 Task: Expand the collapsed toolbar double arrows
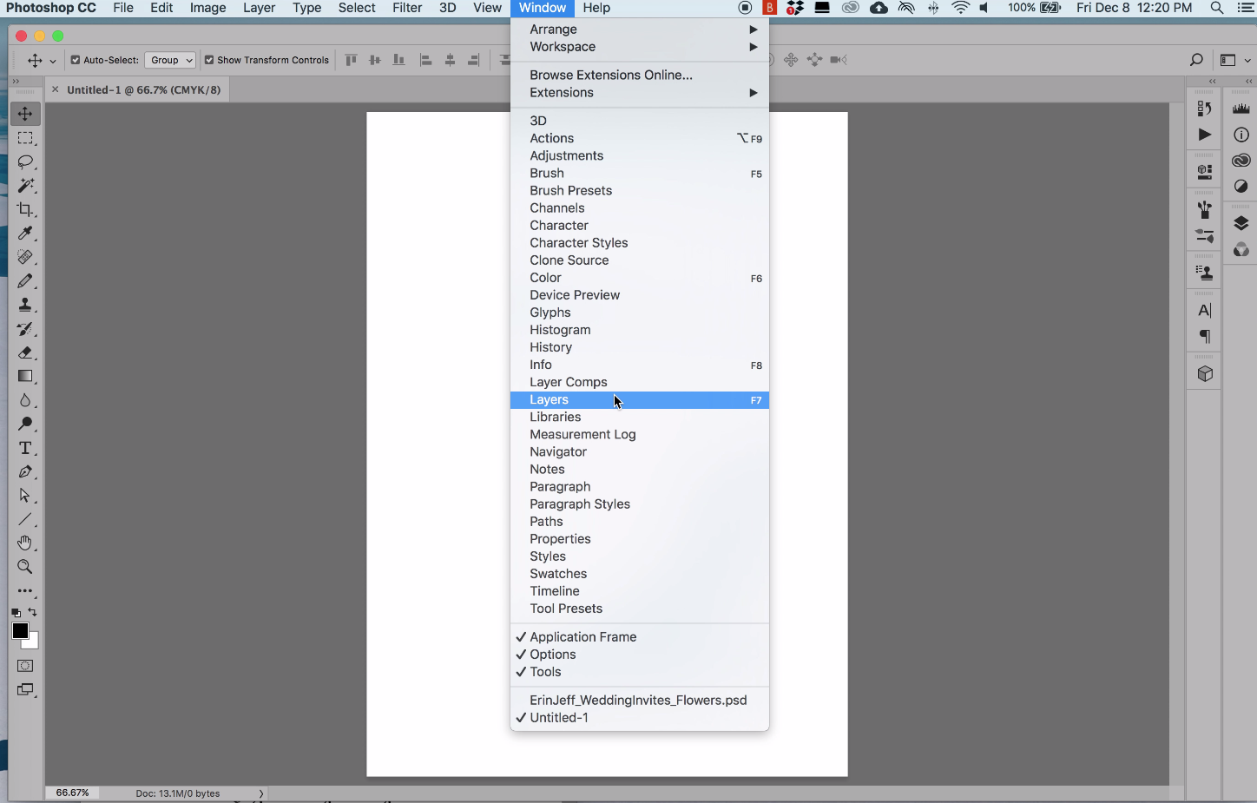(15, 81)
